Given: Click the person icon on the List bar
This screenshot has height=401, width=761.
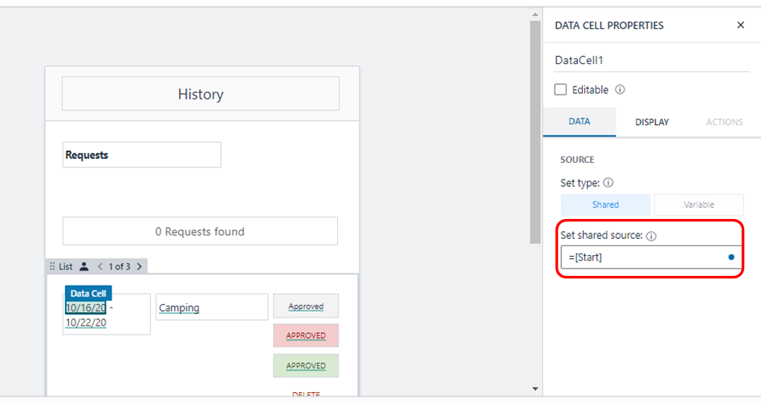Looking at the screenshot, I should click(84, 266).
